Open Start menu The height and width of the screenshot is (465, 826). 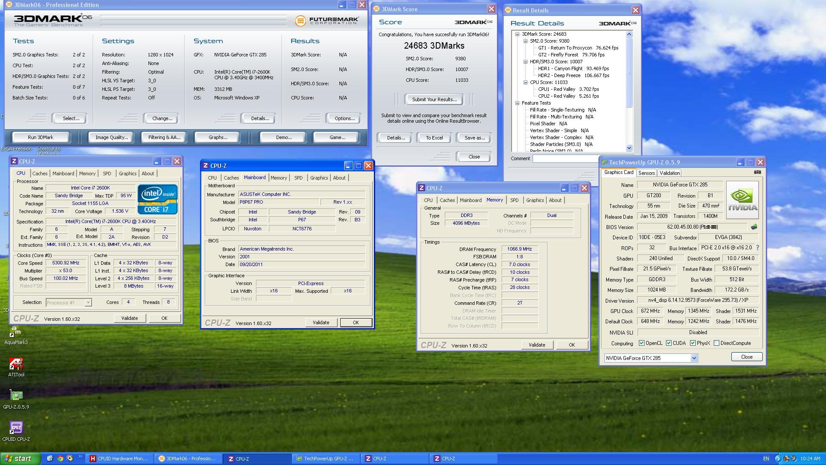(x=20, y=459)
